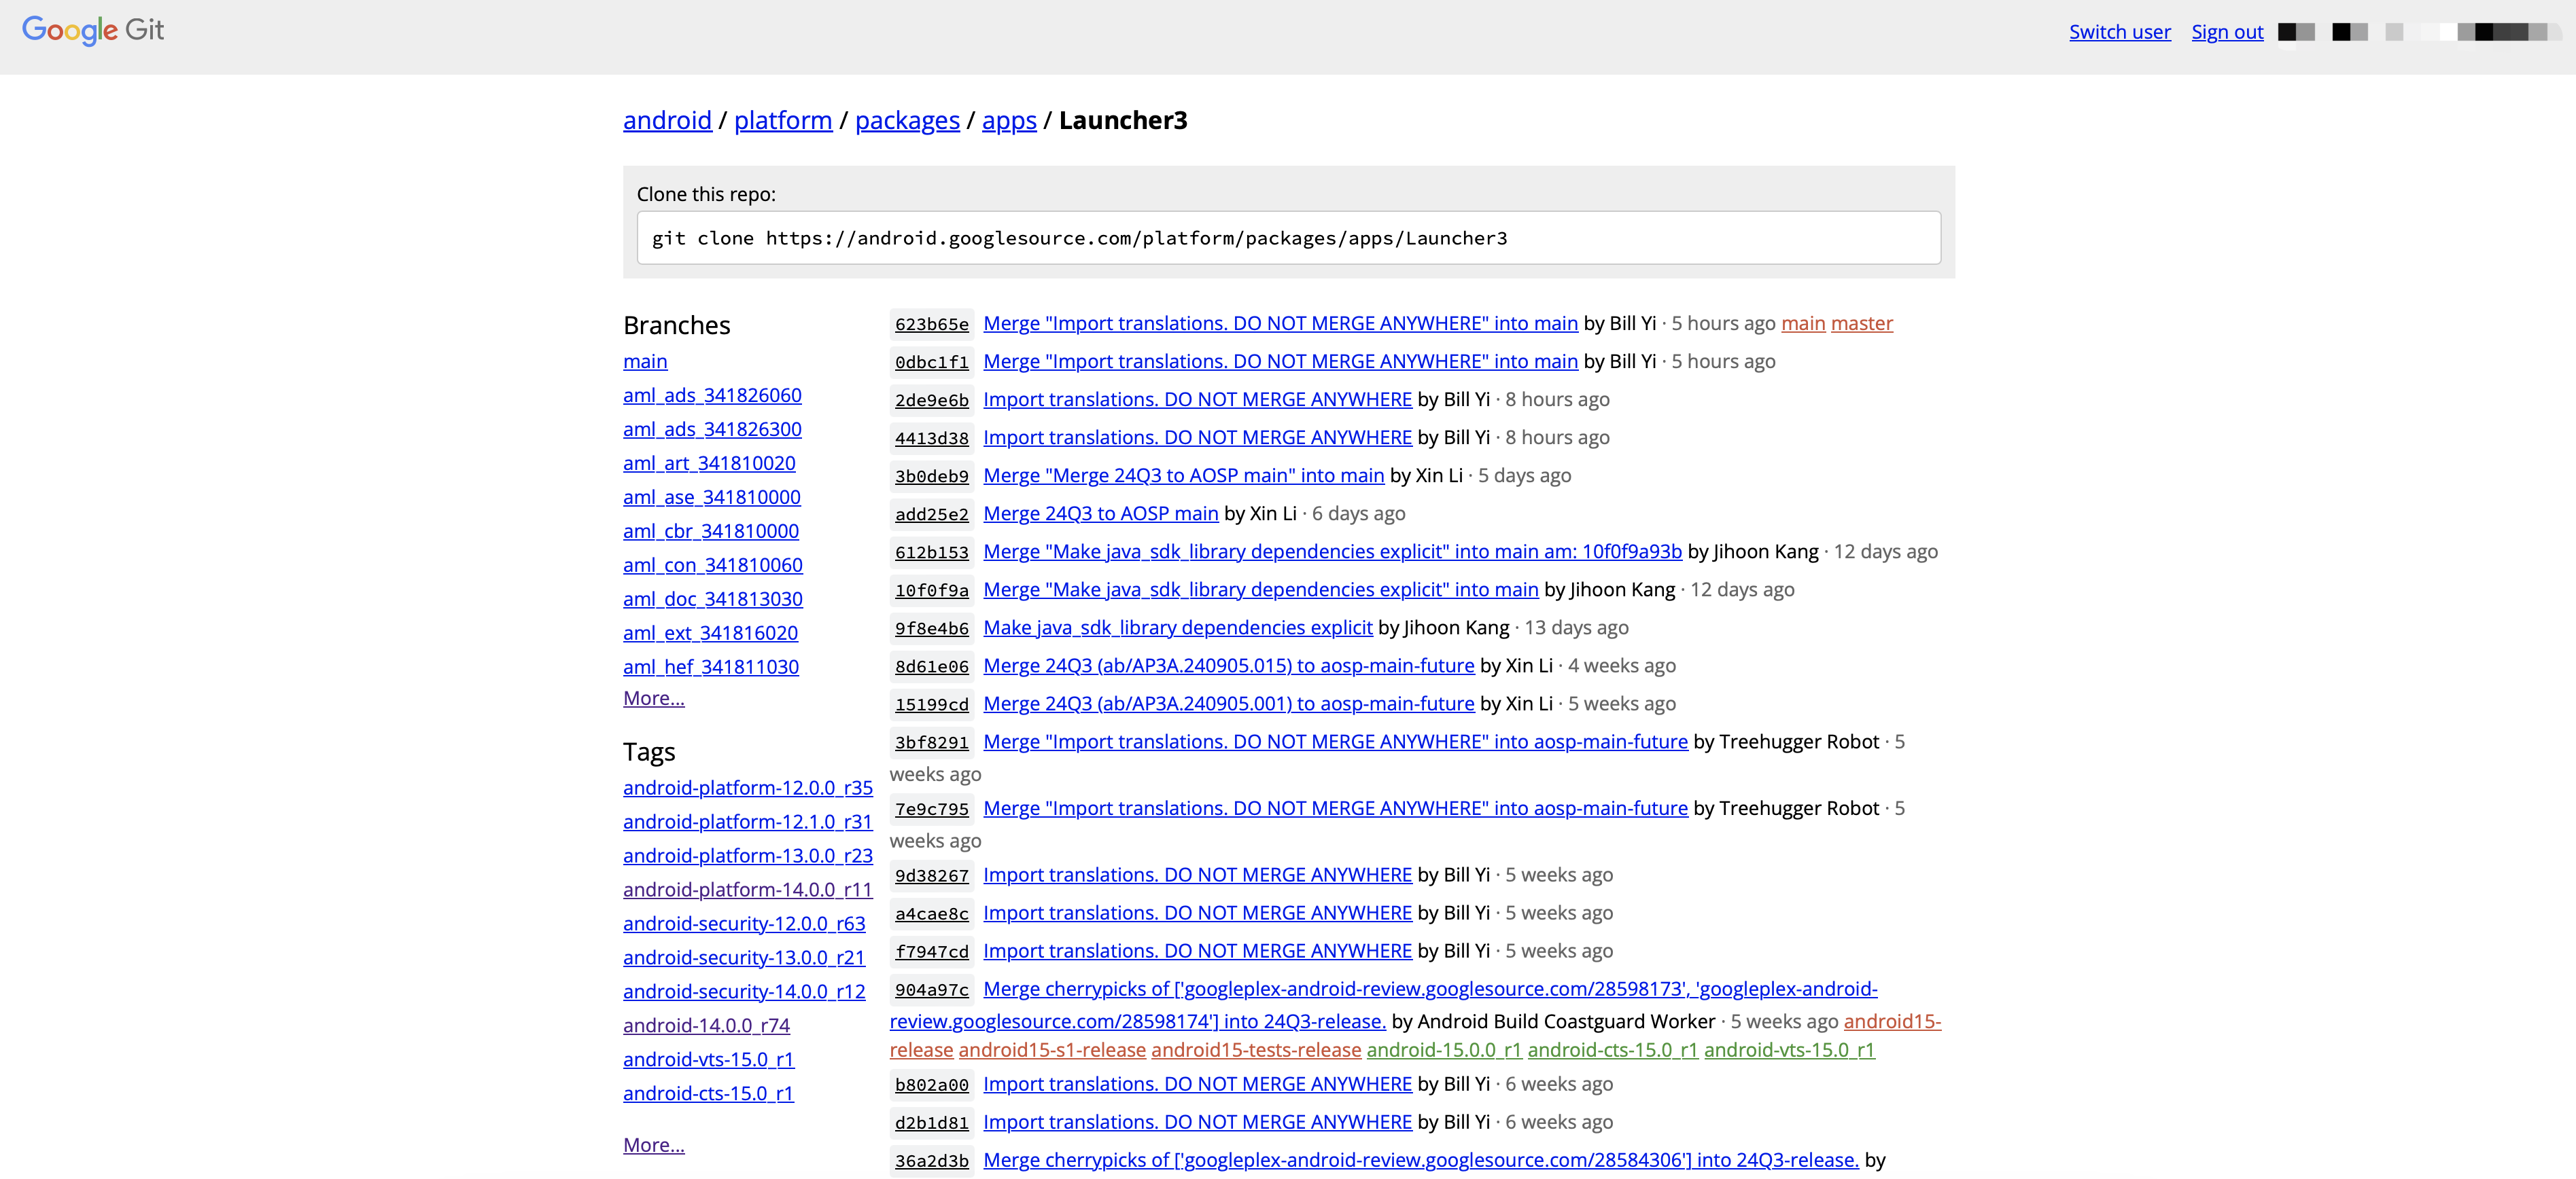2576x1179 pixels.
Task: Open tag android-platform-12.0.0_r35
Action: 748,788
